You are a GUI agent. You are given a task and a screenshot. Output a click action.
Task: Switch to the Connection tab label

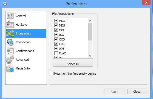coord(23,42)
